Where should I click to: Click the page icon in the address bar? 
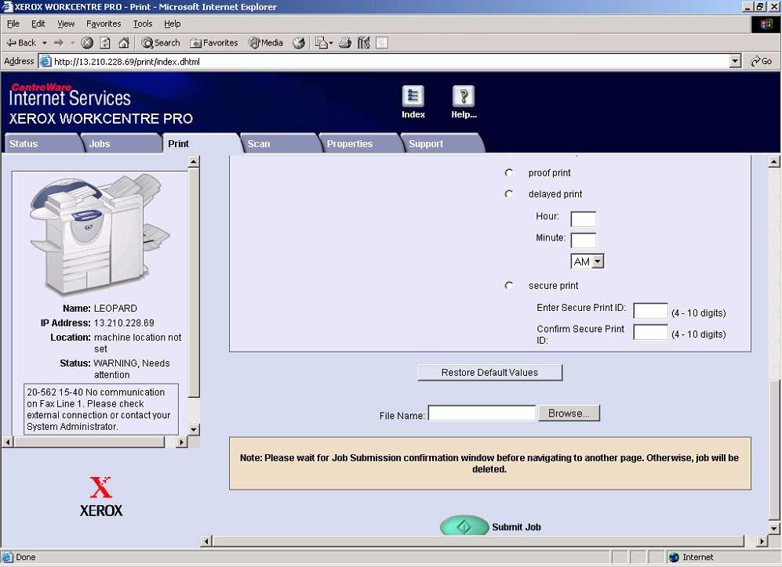pyautogui.click(x=45, y=61)
